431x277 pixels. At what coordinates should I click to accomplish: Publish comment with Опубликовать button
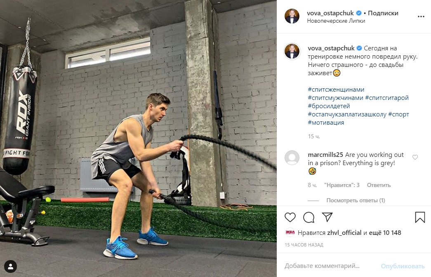(403, 266)
